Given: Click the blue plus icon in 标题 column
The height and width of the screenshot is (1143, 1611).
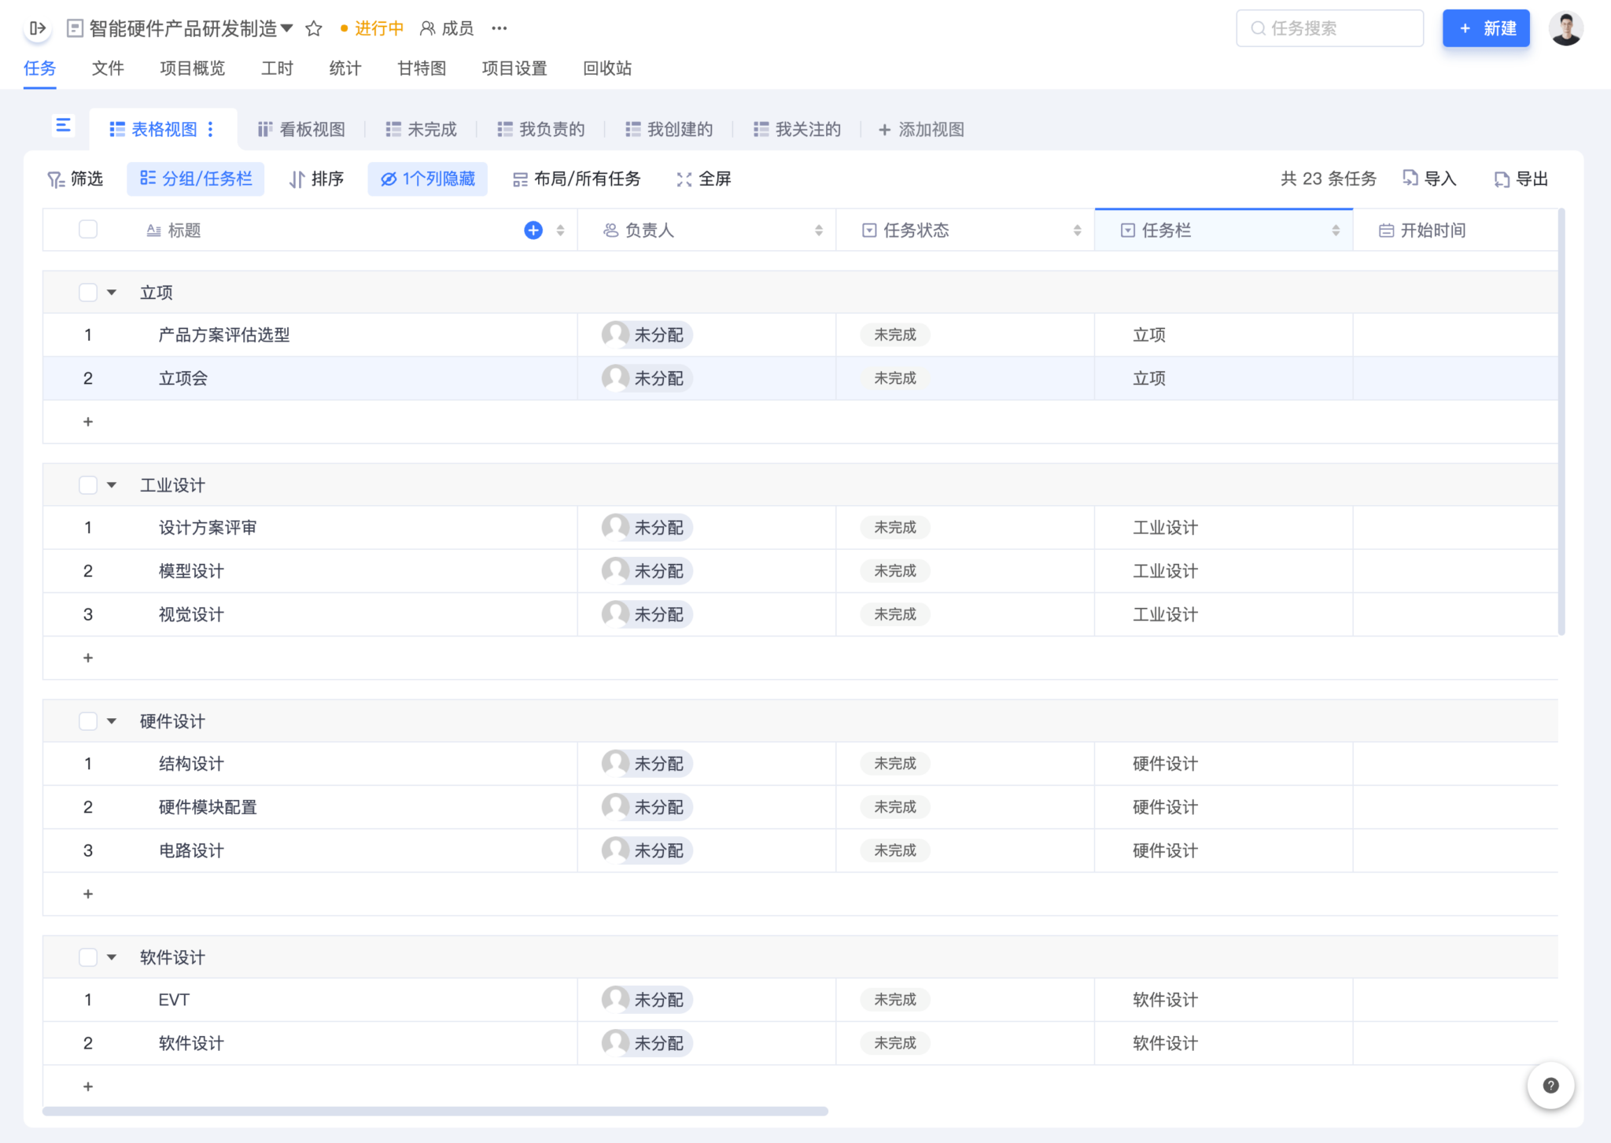Looking at the screenshot, I should click(x=533, y=230).
